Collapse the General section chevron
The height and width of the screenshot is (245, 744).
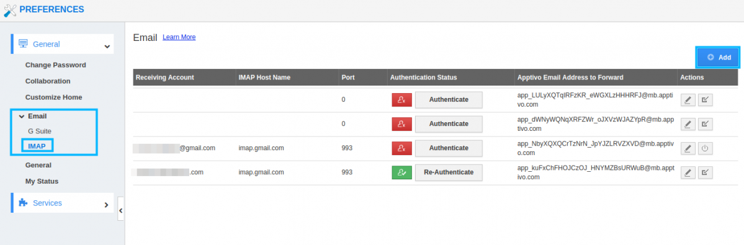click(x=107, y=47)
